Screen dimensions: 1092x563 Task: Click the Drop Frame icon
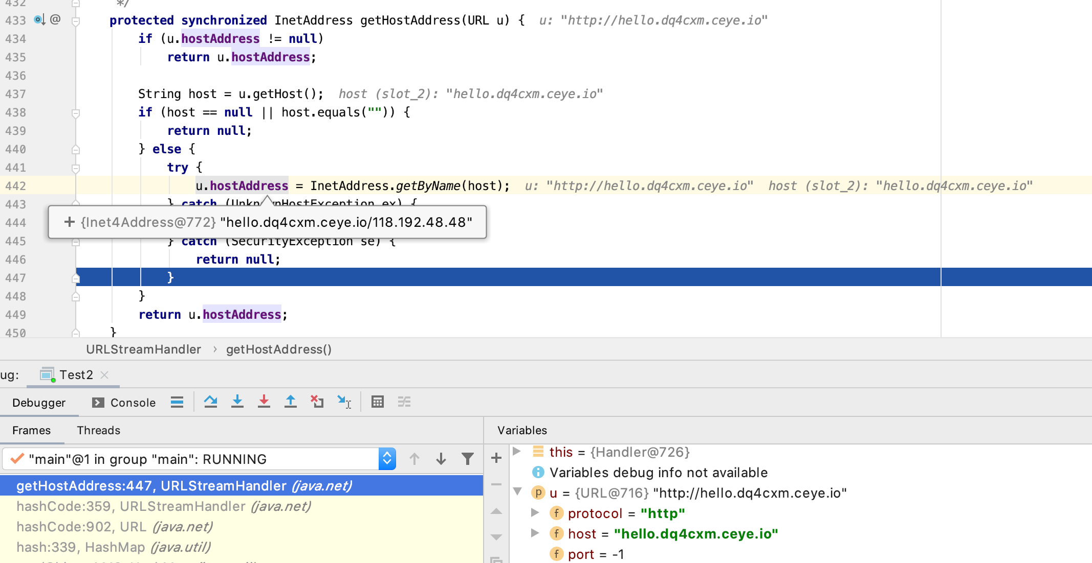click(x=317, y=402)
